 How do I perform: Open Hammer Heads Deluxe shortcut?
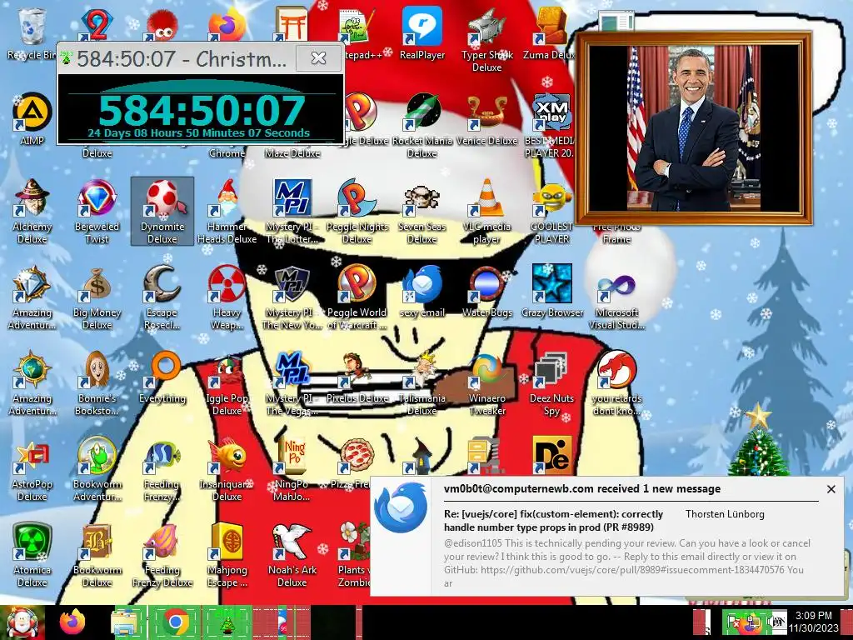[227, 212]
